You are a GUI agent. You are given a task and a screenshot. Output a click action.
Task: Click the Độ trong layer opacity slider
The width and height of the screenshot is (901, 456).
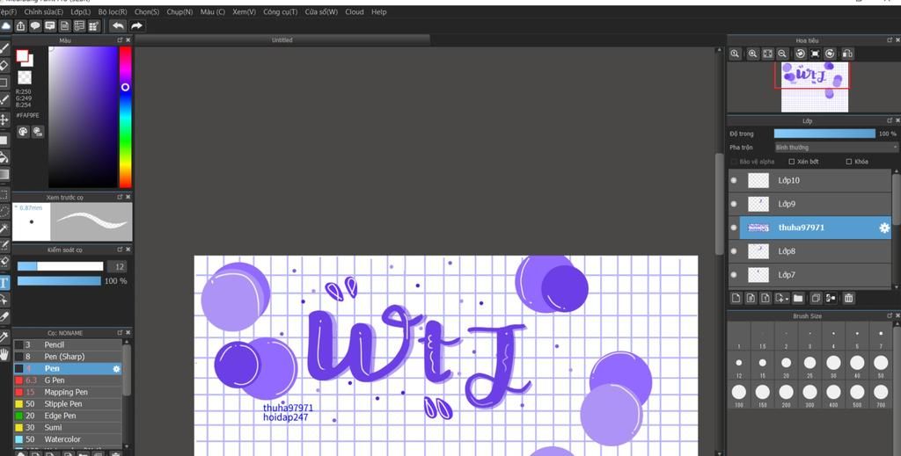(824, 134)
